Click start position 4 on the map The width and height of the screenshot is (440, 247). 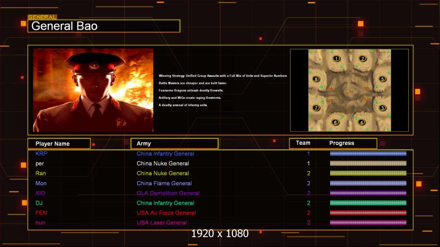[x=362, y=122]
